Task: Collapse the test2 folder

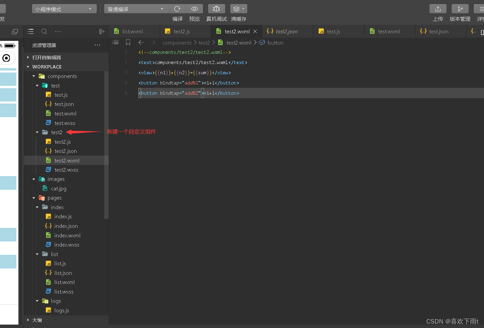Action: 37,132
